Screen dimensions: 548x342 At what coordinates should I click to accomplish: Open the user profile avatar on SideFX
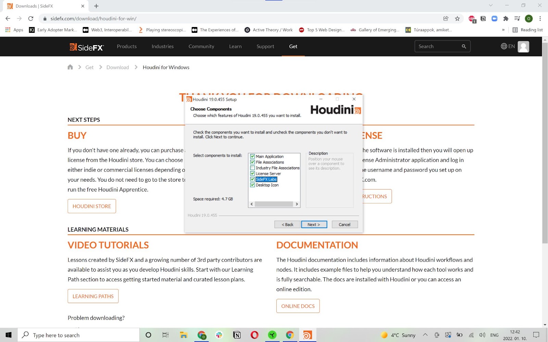(x=523, y=47)
